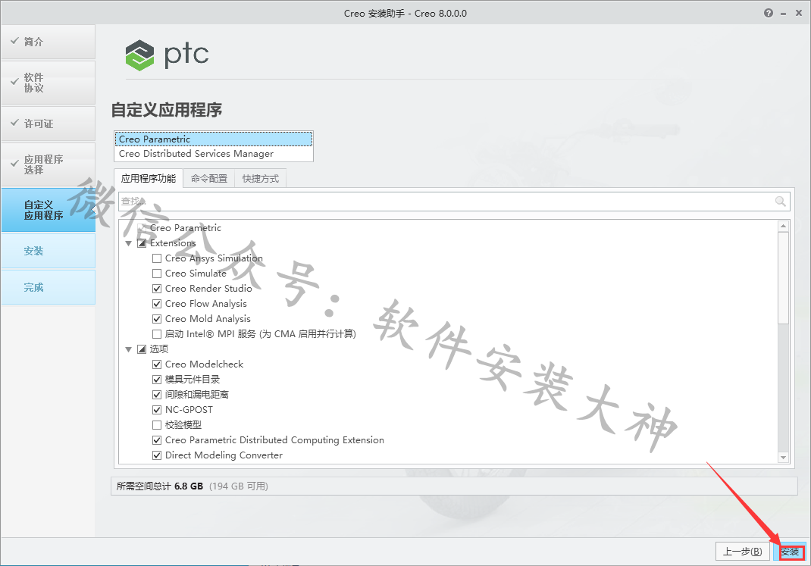Uncheck 模具元件目录 option
Viewport: 811px width, 566px height.
point(157,380)
